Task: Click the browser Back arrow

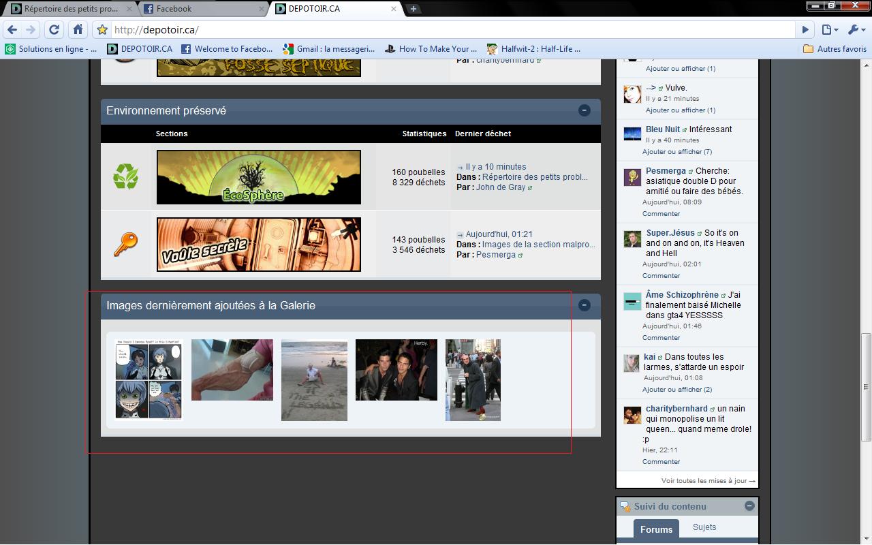Action: 12,30
